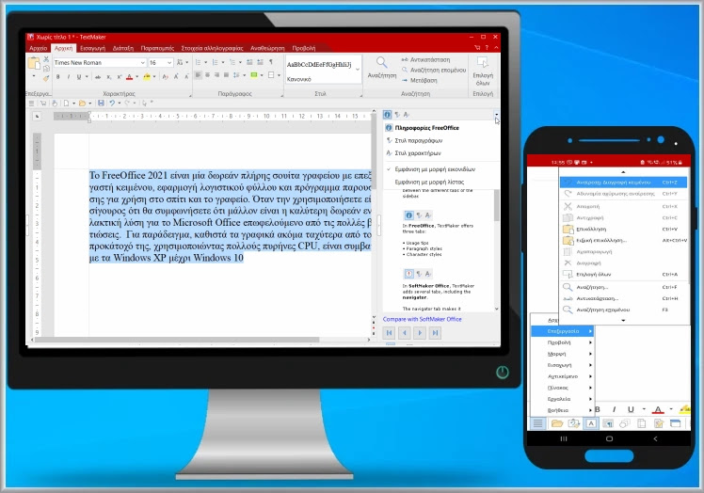Toggle Underline in the desktop TextMaker ribbon
The image size is (704, 493).
tap(79, 77)
